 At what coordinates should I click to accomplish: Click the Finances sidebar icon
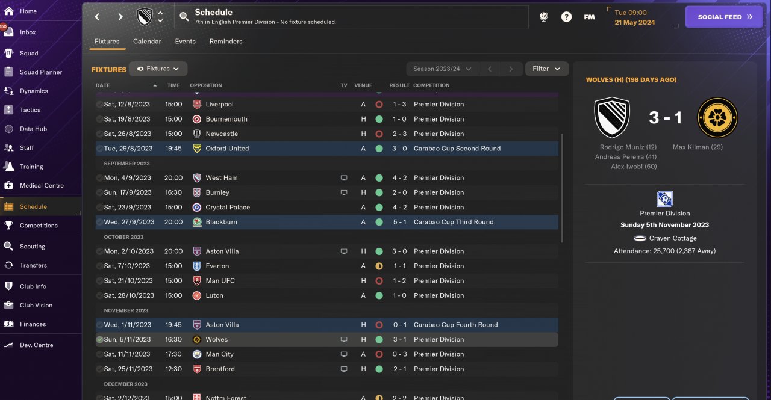8,324
